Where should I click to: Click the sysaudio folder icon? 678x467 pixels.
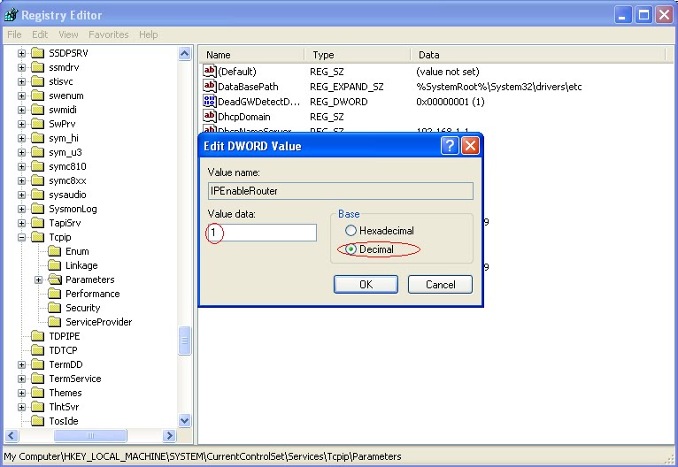click(x=38, y=195)
